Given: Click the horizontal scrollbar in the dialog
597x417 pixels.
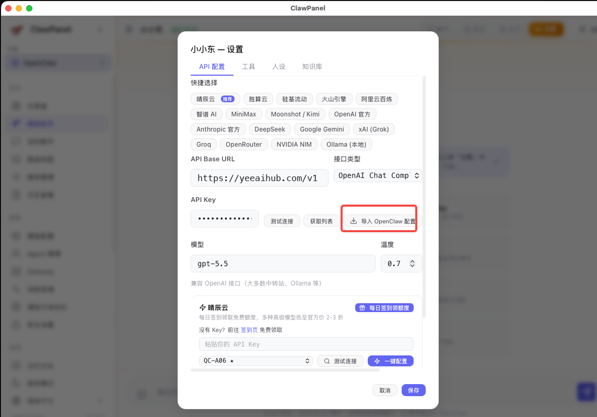Looking at the screenshot, I should point(285,370).
